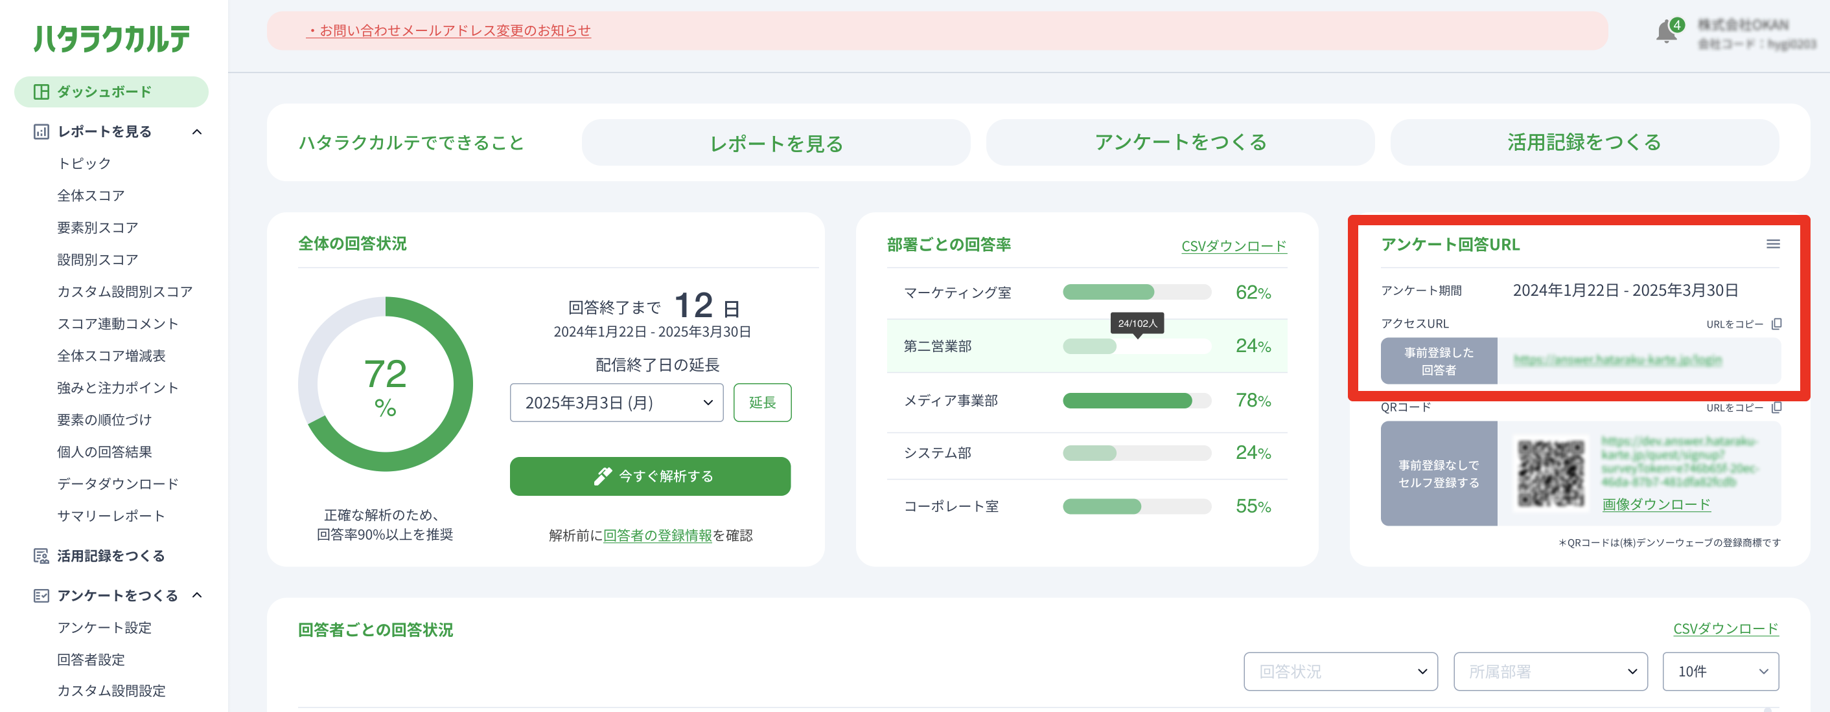Click the 78% value for メディア事業部
Screen dimensions: 1830x712
pyautogui.click(x=1253, y=401)
